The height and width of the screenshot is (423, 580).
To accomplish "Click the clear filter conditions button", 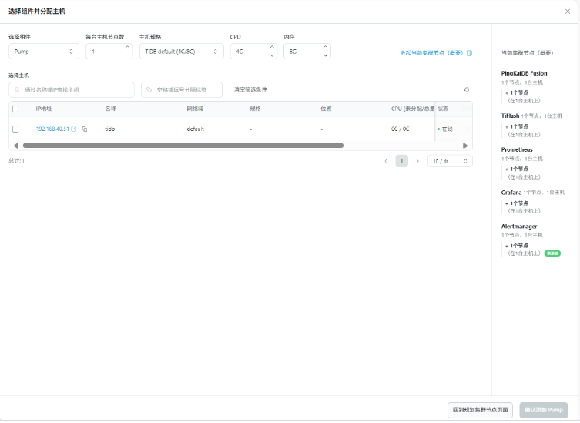I will click(250, 89).
